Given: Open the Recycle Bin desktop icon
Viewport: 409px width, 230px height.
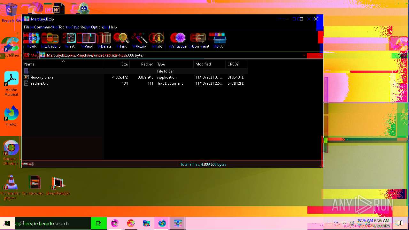Looking at the screenshot, I should 11,13.
